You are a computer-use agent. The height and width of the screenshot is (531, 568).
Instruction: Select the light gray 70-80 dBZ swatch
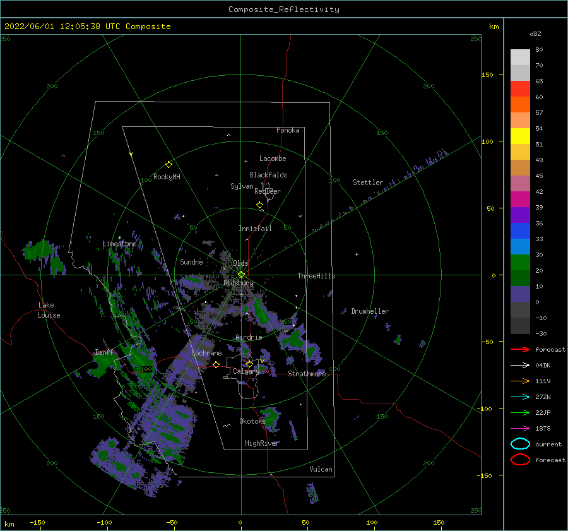pos(520,57)
